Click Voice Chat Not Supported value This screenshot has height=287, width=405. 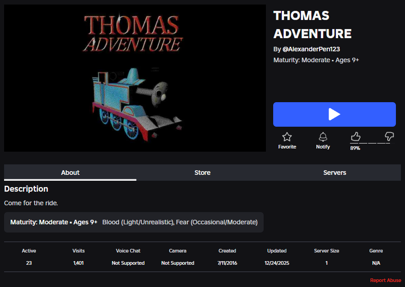(128, 263)
